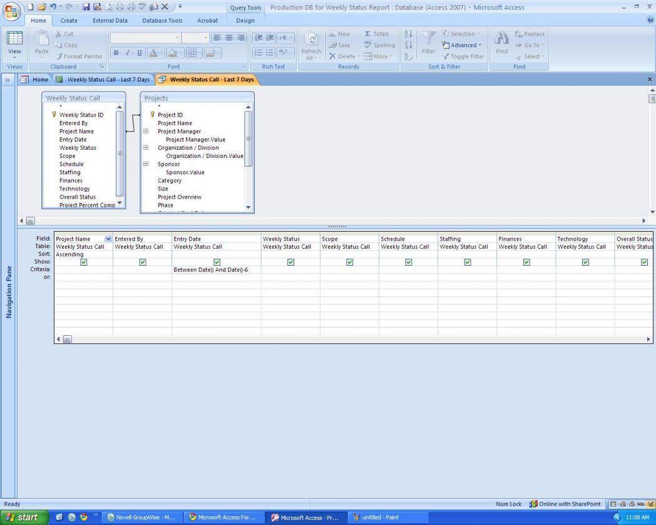Open the Advanced filter options dropdown
Image resolution: width=656 pixels, height=525 pixels.
click(x=462, y=45)
